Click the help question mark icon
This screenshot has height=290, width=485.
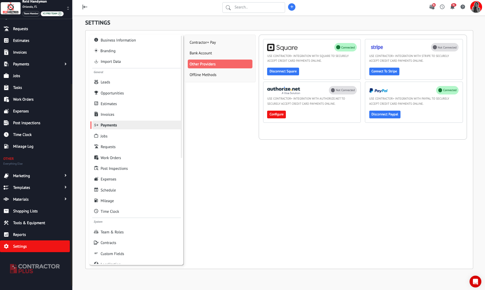[463, 7]
